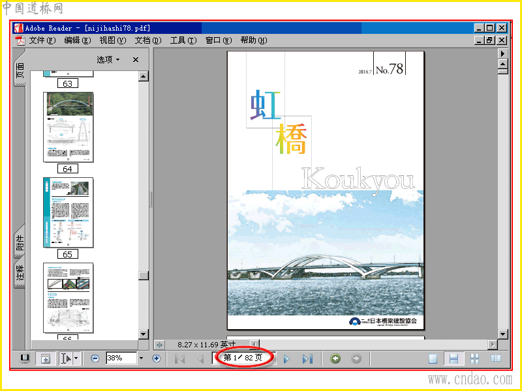Image resolution: width=522 pixels, height=391 pixels.
Task: Jump to the last page icon
Action: click(x=307, y=359)
